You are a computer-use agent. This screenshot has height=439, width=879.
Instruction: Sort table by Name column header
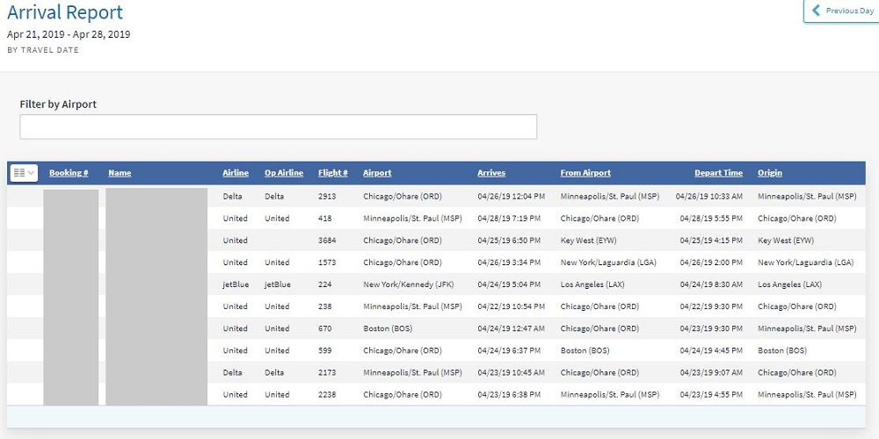click(x=120, y=173)
